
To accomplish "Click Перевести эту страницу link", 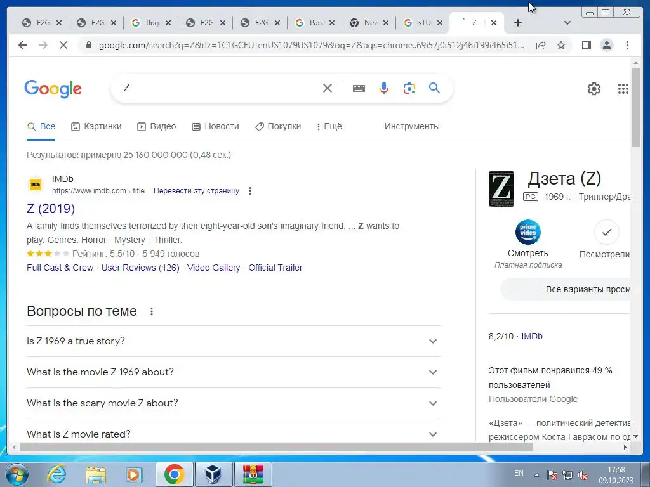I will [x=197, y=191].
